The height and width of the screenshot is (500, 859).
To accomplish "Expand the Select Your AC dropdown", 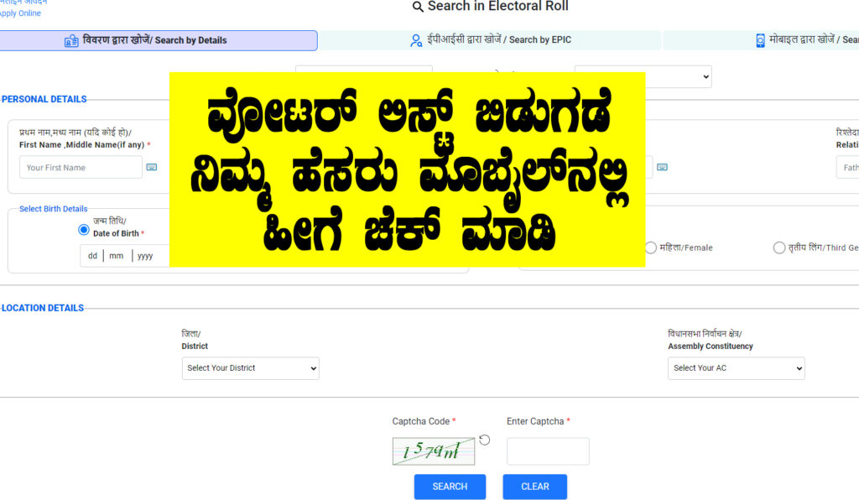I will [x=736, y=368].
